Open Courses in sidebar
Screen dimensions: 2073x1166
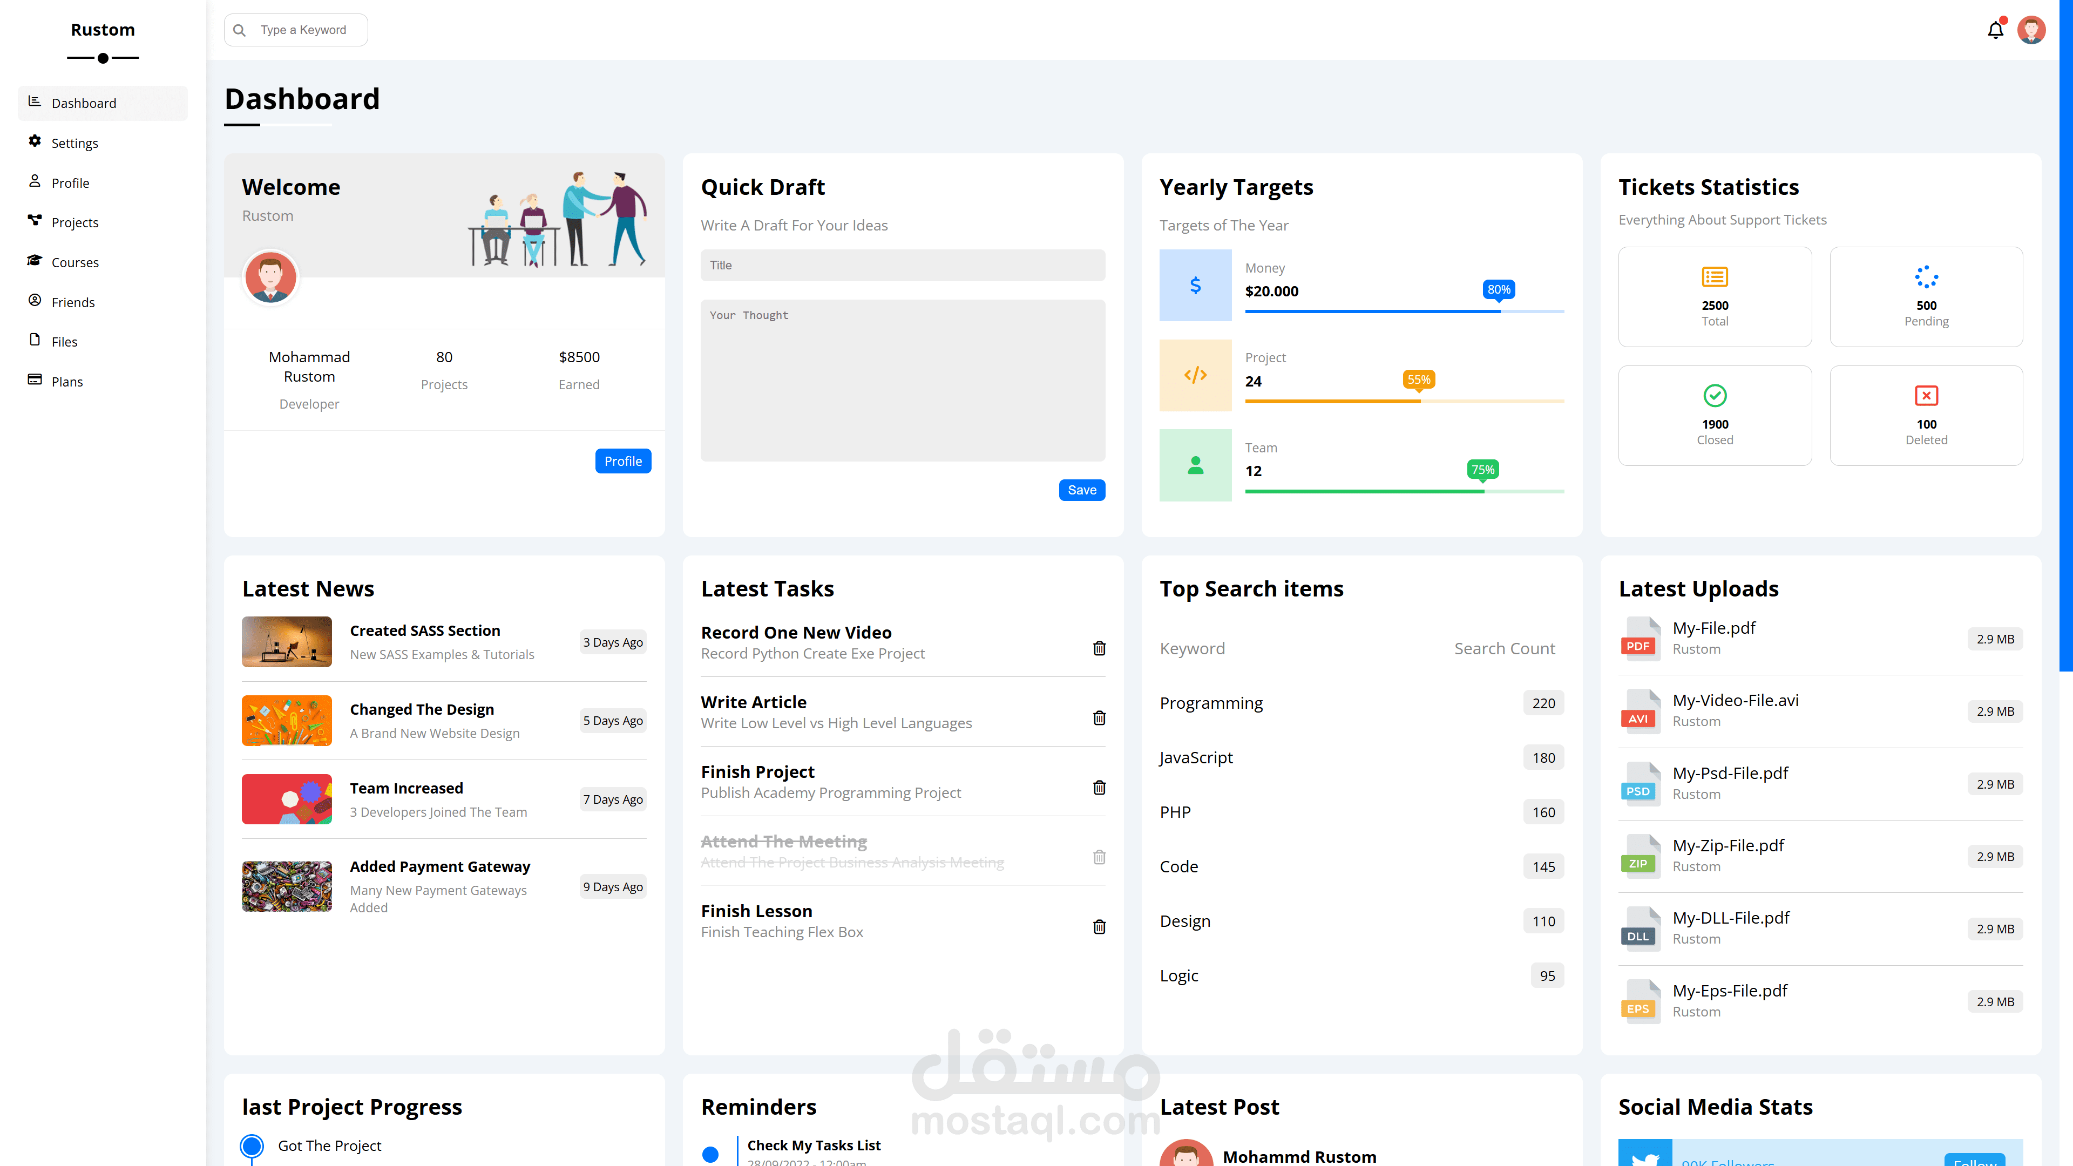pyautogui.click(x=102, y=262)
